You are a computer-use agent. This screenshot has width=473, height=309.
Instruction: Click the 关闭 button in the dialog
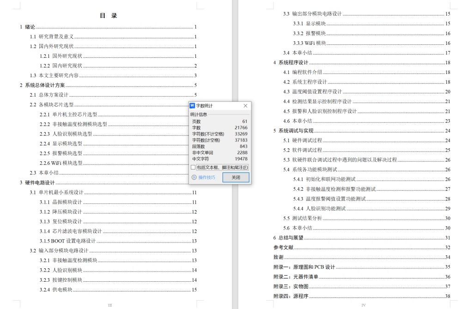(x=235, y=177)
